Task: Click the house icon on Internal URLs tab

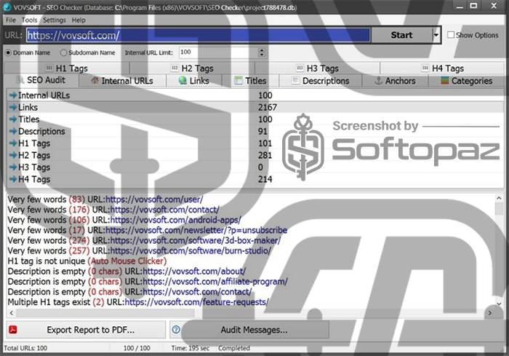Action: click(x=95, y=80)
